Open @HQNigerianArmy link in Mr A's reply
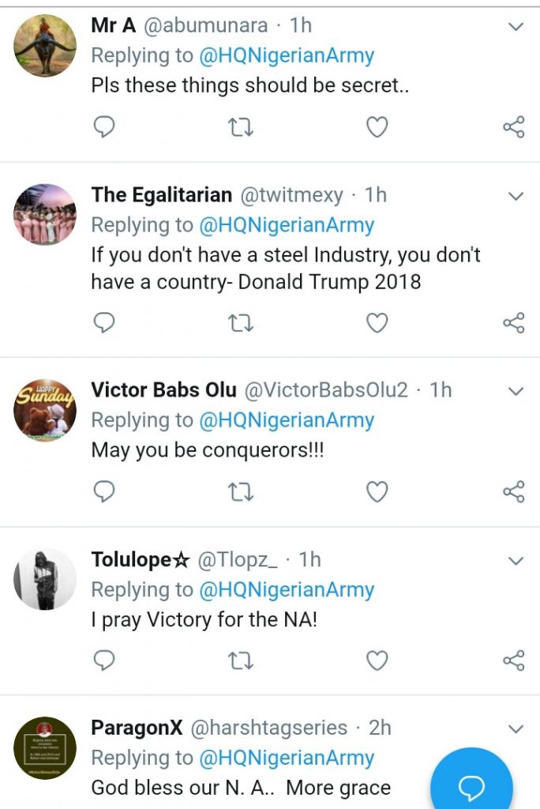This screenshot has height=809, width=540. (x=286, y=55)
